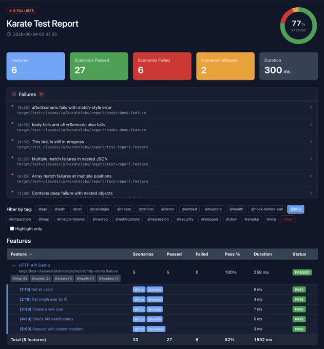Toggle the @nested tag filter
Image resolution: width=324 pixels, height=349 pixels.
point(100,219)
